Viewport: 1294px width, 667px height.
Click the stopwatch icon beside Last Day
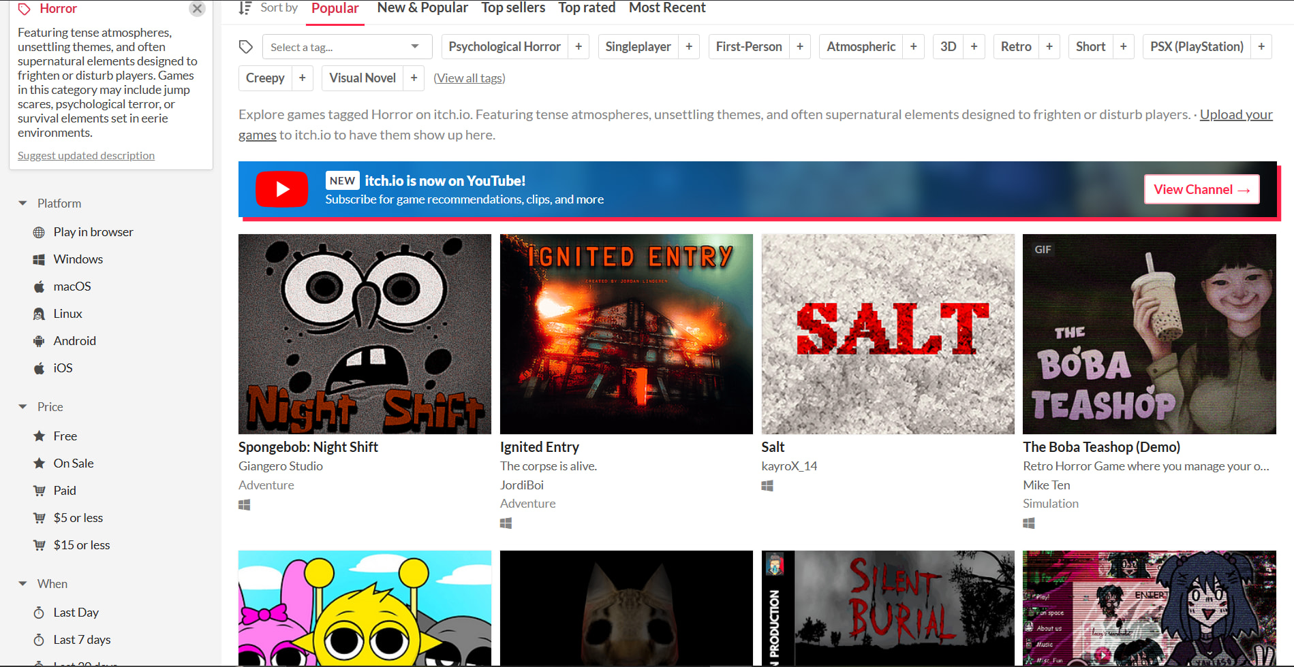point(39,613)
